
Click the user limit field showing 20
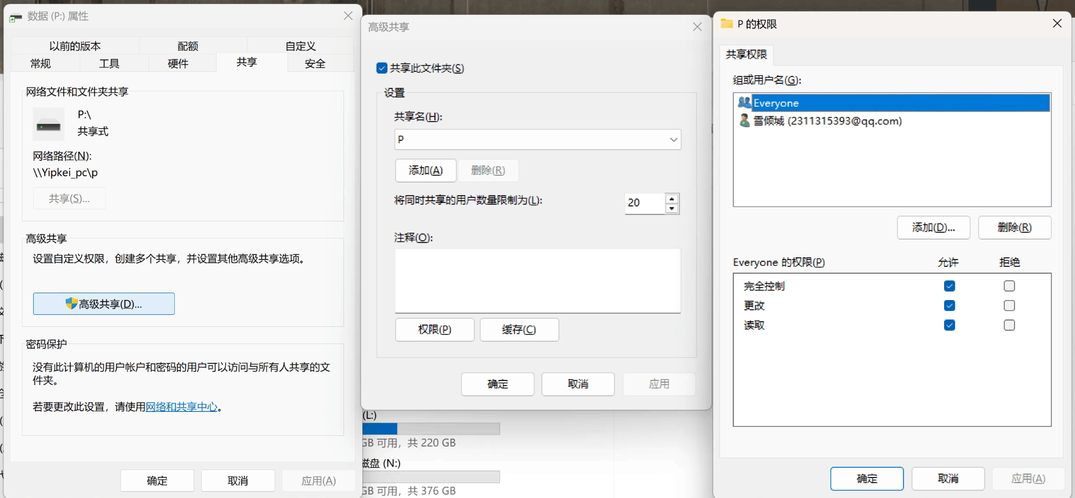point(645,203)
